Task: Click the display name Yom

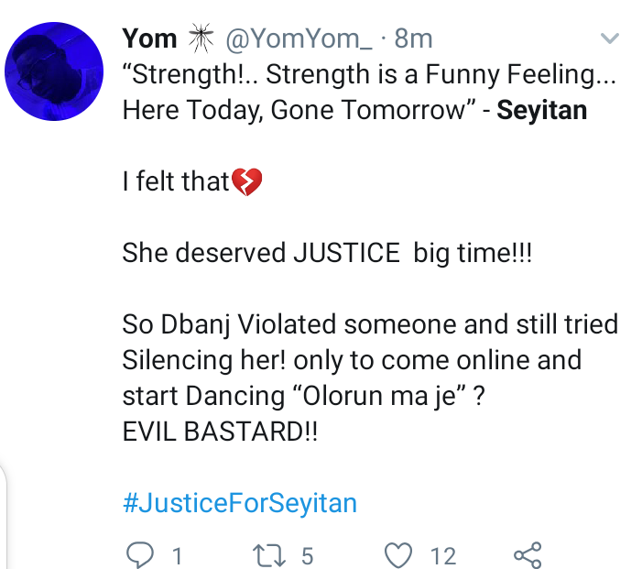Action: click(x=149, y=38)
